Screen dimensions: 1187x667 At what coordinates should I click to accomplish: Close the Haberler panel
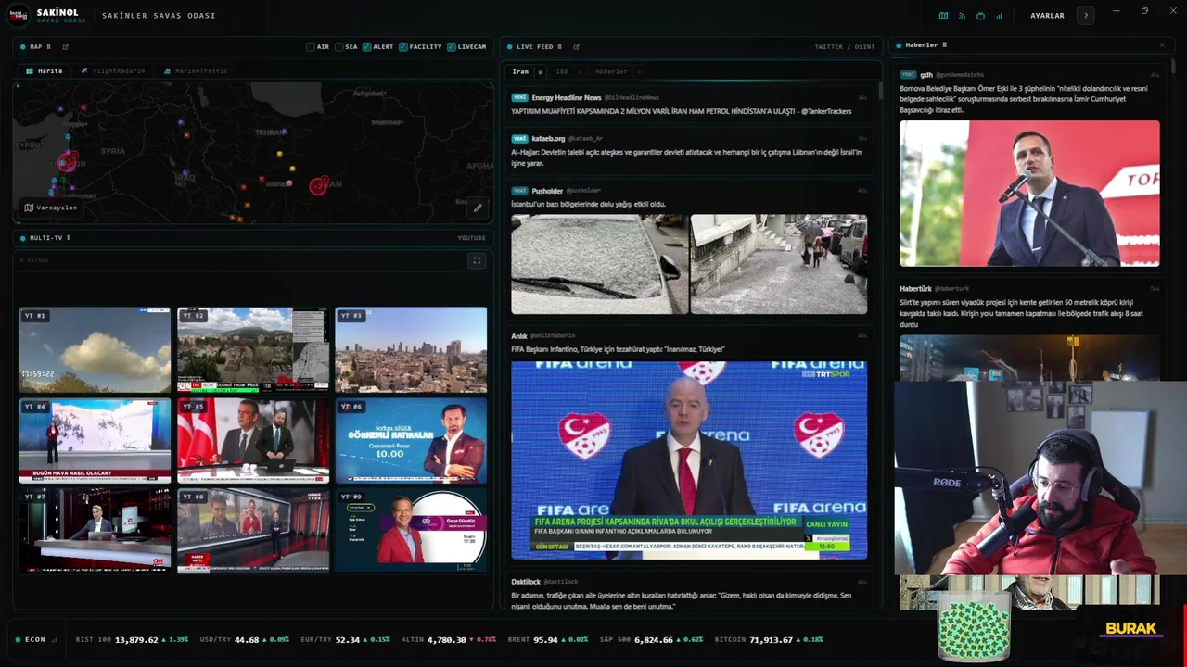[x=1162, y=44]
